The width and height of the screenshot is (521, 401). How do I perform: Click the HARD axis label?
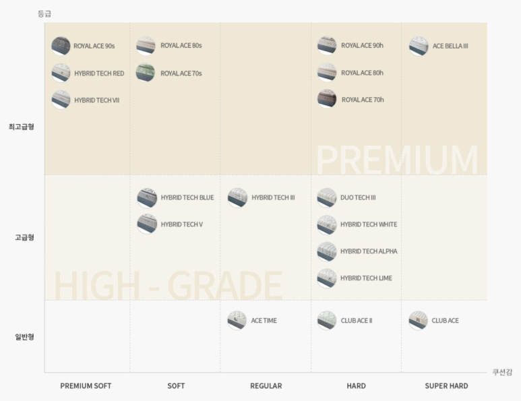click(x=356, y=386)
